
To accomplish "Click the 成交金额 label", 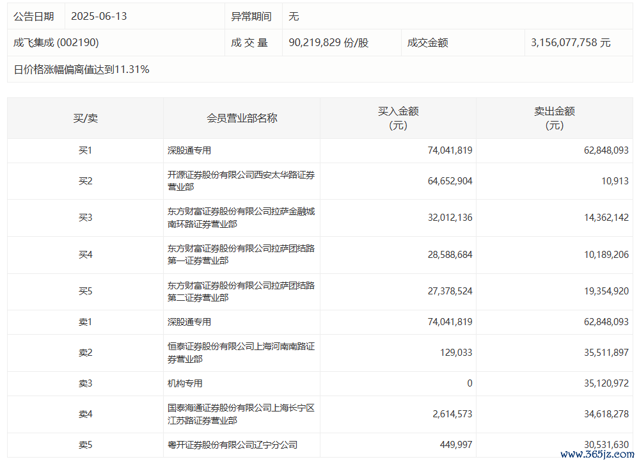I will [427, 42].
